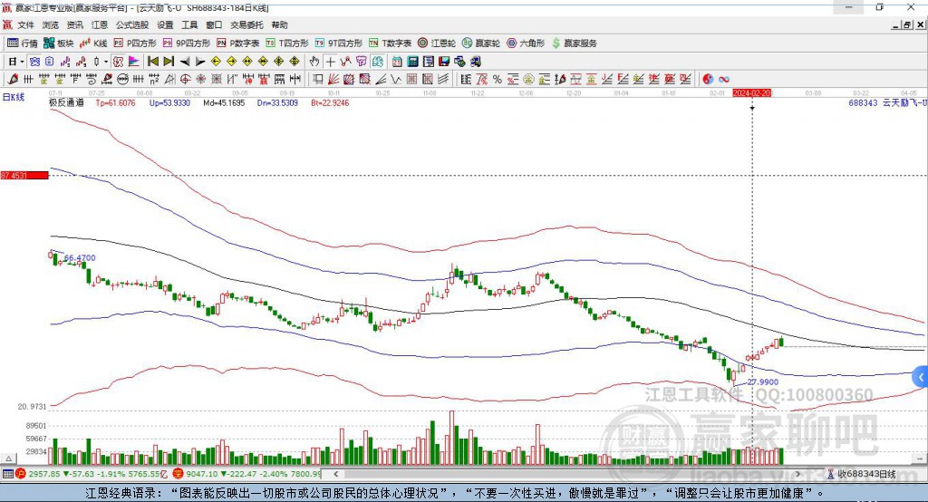Click the blue side-panel expand arrow
Image resolution: width=928 pixels, height=502 pixels.
919,376
